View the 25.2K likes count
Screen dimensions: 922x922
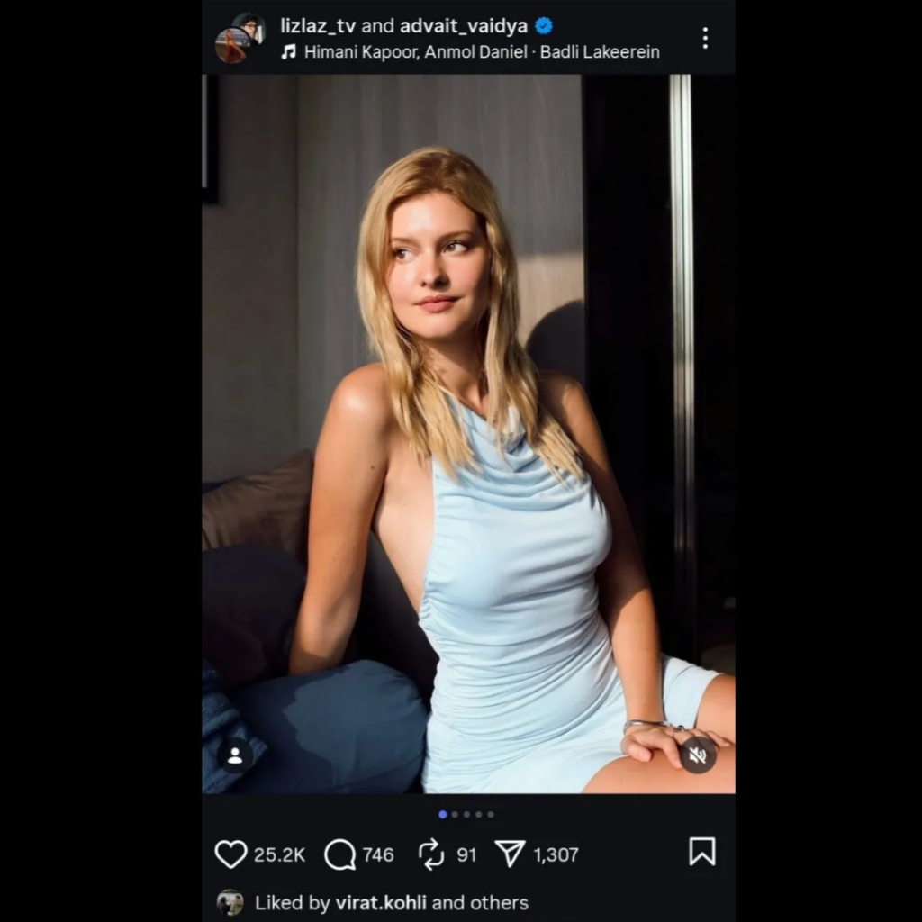tap(279, 854)
